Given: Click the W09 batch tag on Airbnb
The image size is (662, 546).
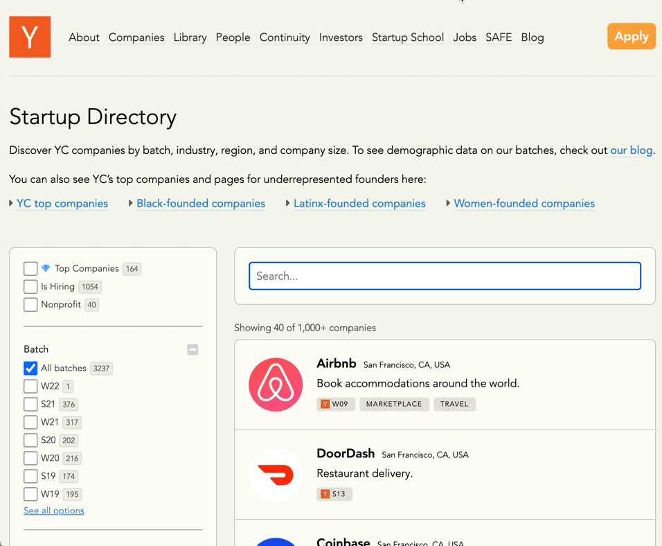Looking at the screenshot, I should click(336, 404).
